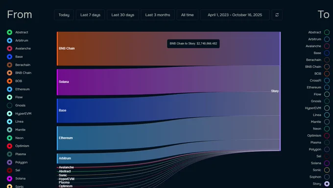Select the All time filter
This screenshot has height=188, width=333.
tap(187, 15)
